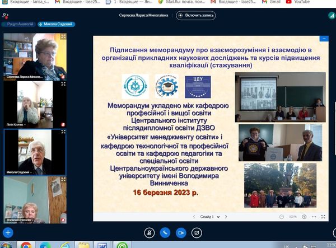Make presentation fullscreen via corner icon
Viewport: 336px width, 248px height.
pyautogui.click(x=323, y=216)
